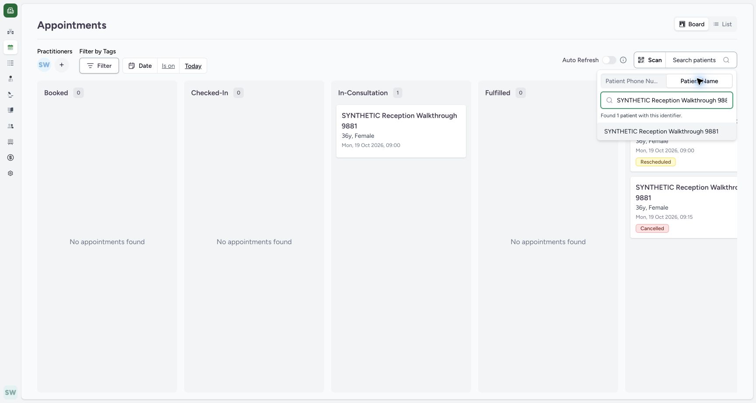The width and height of the screenshot is (756, 403).
Task: Click the Cancelled status badge
Action: point(652,228)
